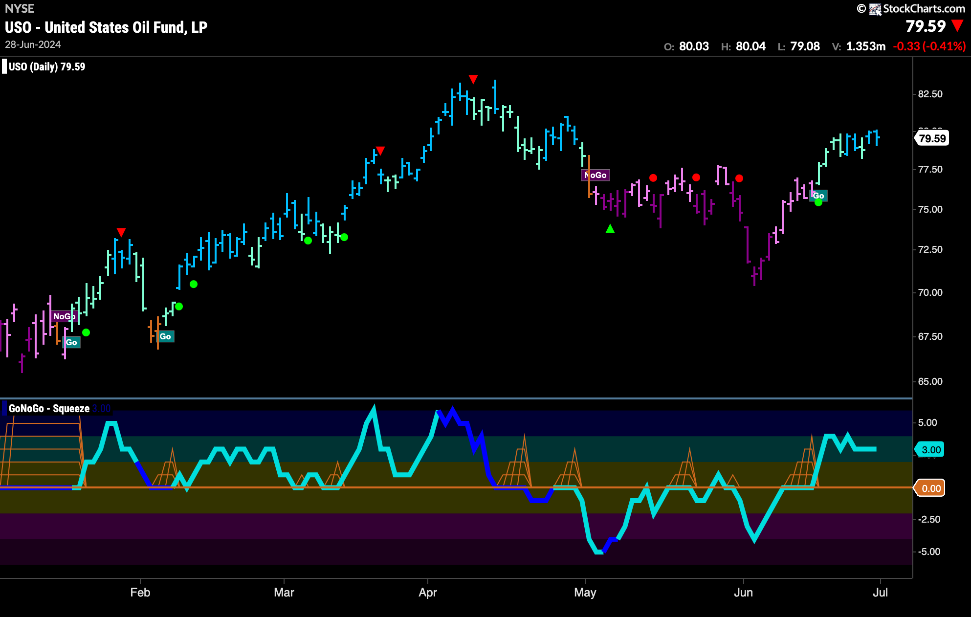971x617 pixels.
Task: Click the purple NoGo label in May
Action: (x=596, y=175)
